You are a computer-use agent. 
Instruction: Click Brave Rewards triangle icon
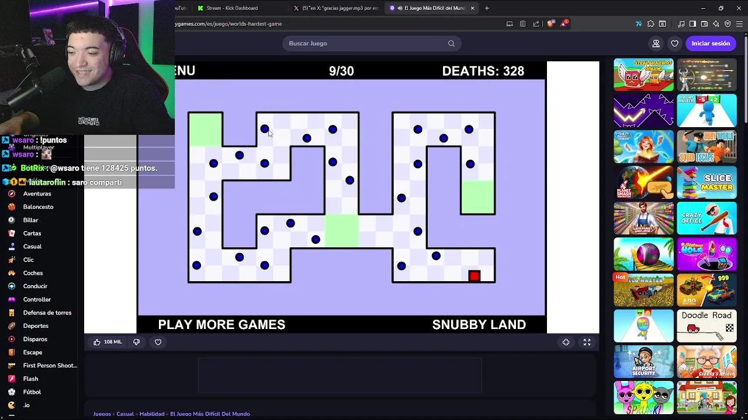pos(564,24)
